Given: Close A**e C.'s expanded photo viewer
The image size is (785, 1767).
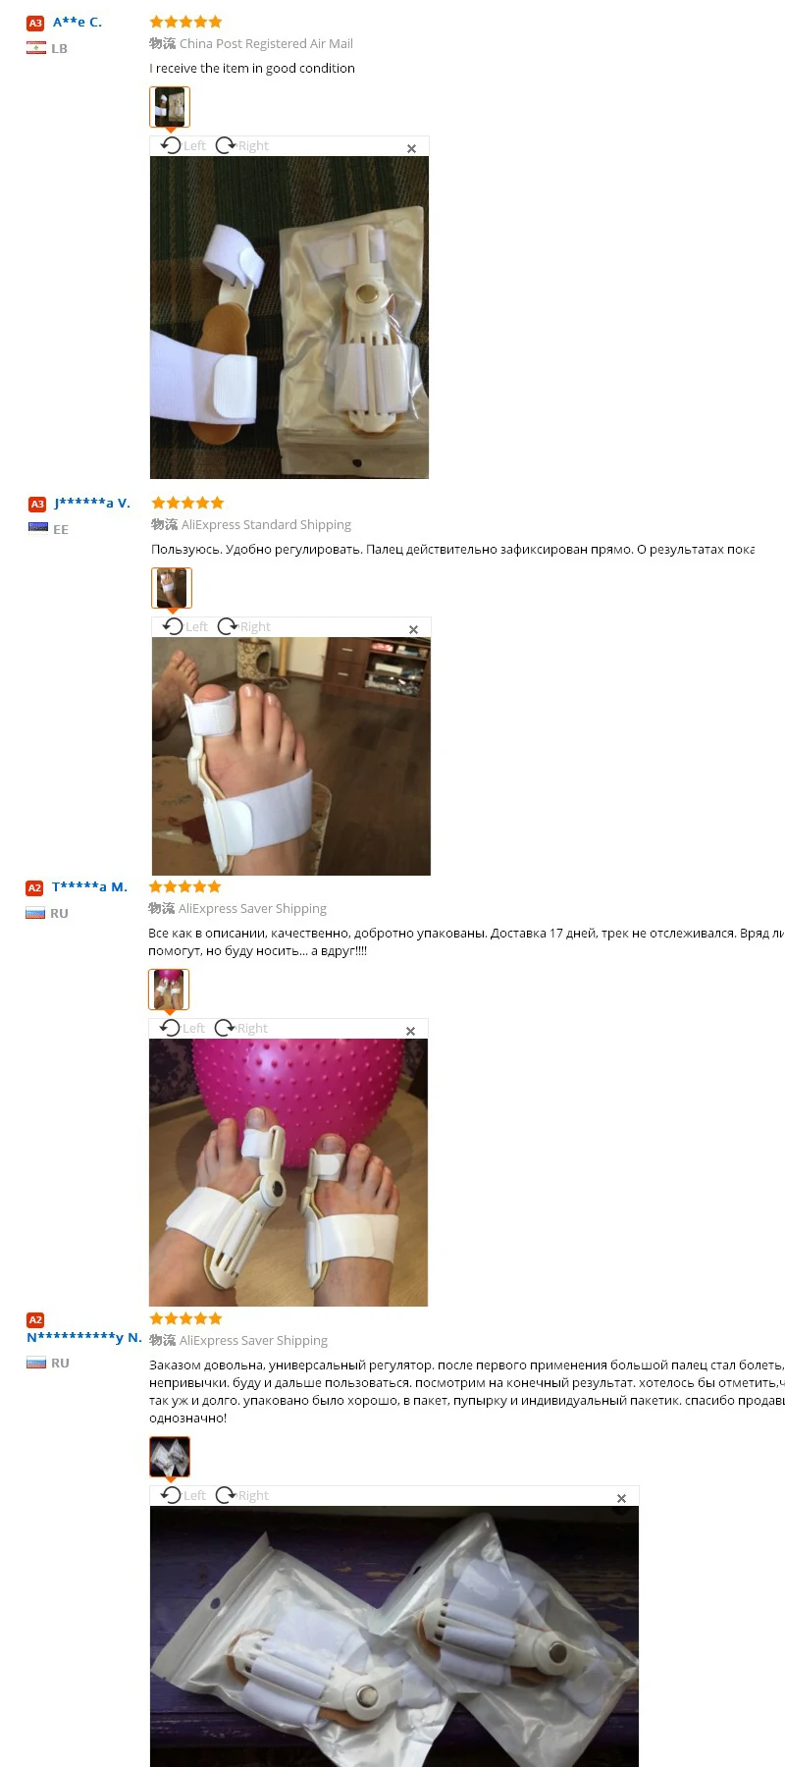Looking at the screenshot, I should (411, 148).
